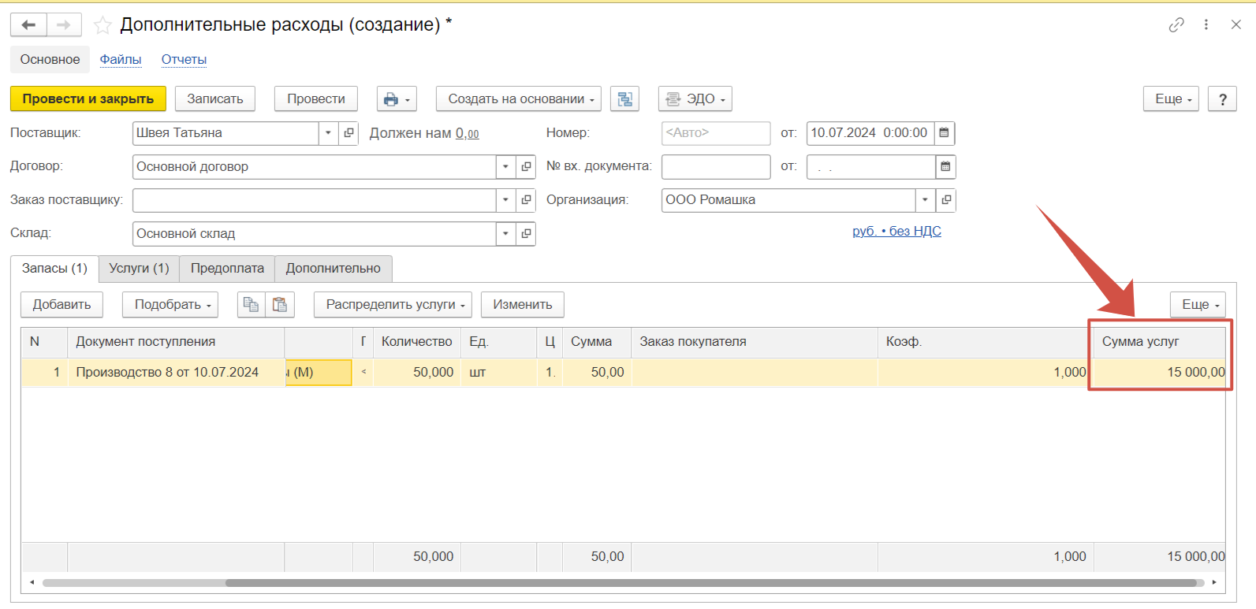This screenshot has width=1256, height=609.
Task: Click the back navigation arrow
Action: pyautogui.click(x=28, y=25)
